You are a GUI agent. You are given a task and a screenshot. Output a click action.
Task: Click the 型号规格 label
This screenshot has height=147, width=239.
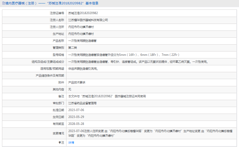point(58,55)
